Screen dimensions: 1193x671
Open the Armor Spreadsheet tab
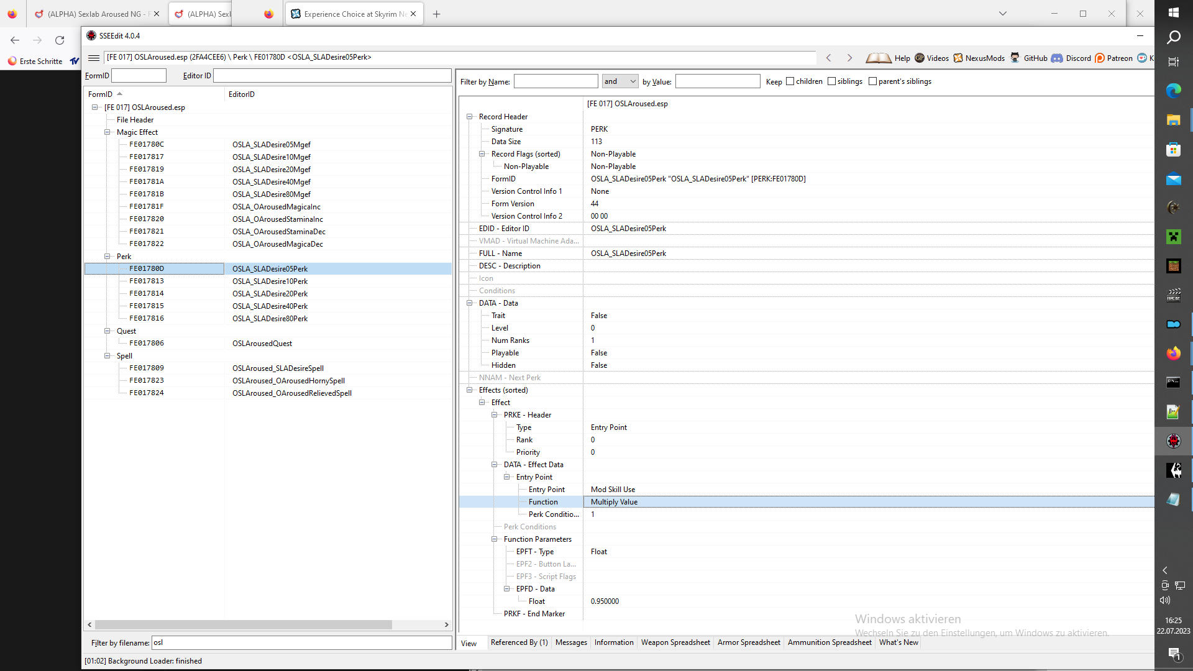coord(749,642)
